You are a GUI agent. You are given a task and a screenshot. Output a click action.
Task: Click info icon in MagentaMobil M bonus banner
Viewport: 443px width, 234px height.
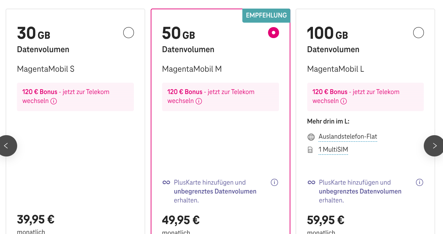pyautogui.click(x=199, y=101)
